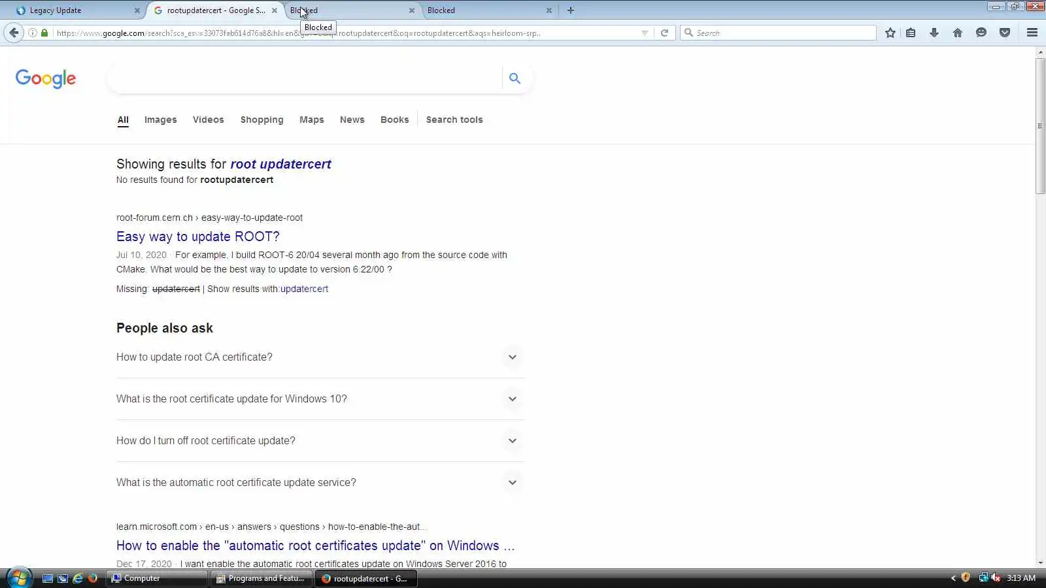1046x588 pixels.
Task: Open a new browser tab
Action: [x=571, y=10]
